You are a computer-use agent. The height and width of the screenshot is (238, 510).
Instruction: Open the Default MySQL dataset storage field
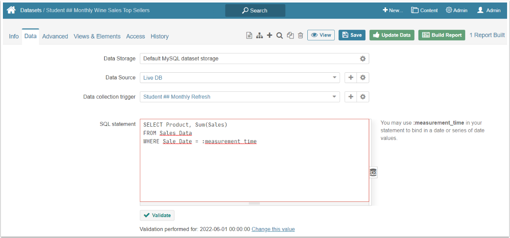(x=254, y=59)
